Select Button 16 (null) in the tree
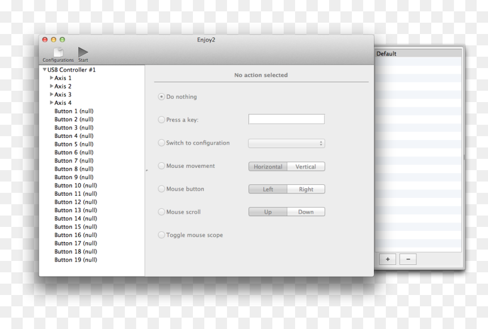The width and height of the screenshot is (488, 329). [x=75, y=235]
